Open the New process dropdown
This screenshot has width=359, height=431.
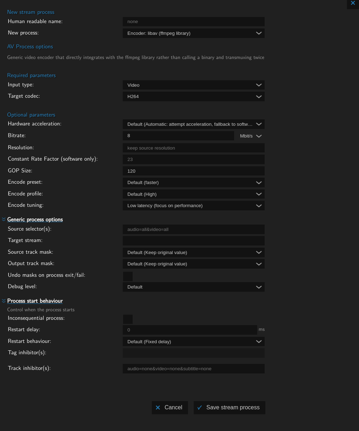click(193, 33)
